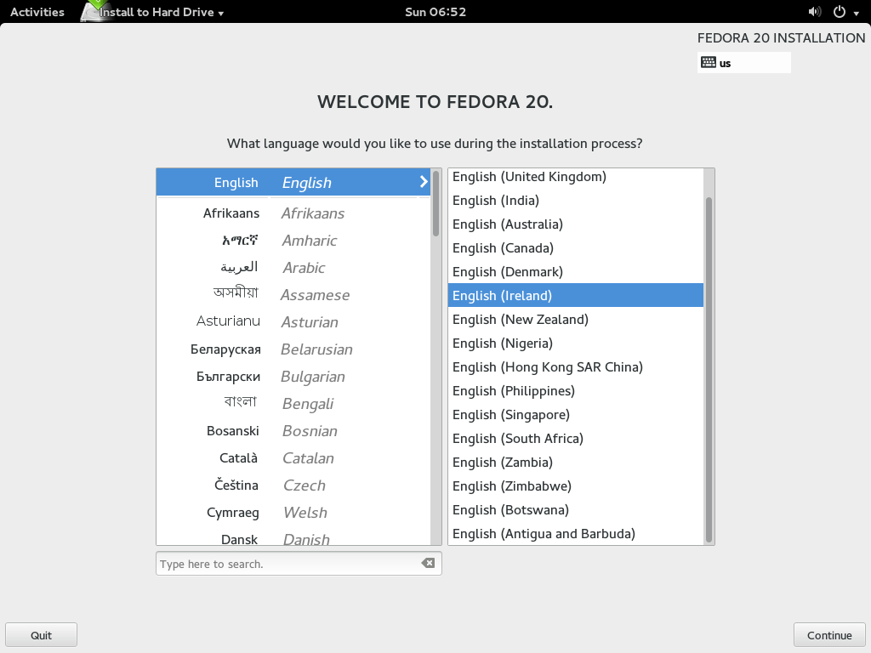Choose English (Botswana) locale
Image resolution: width=871 pixels, height=653 pixels.
(x=576, y=510)
